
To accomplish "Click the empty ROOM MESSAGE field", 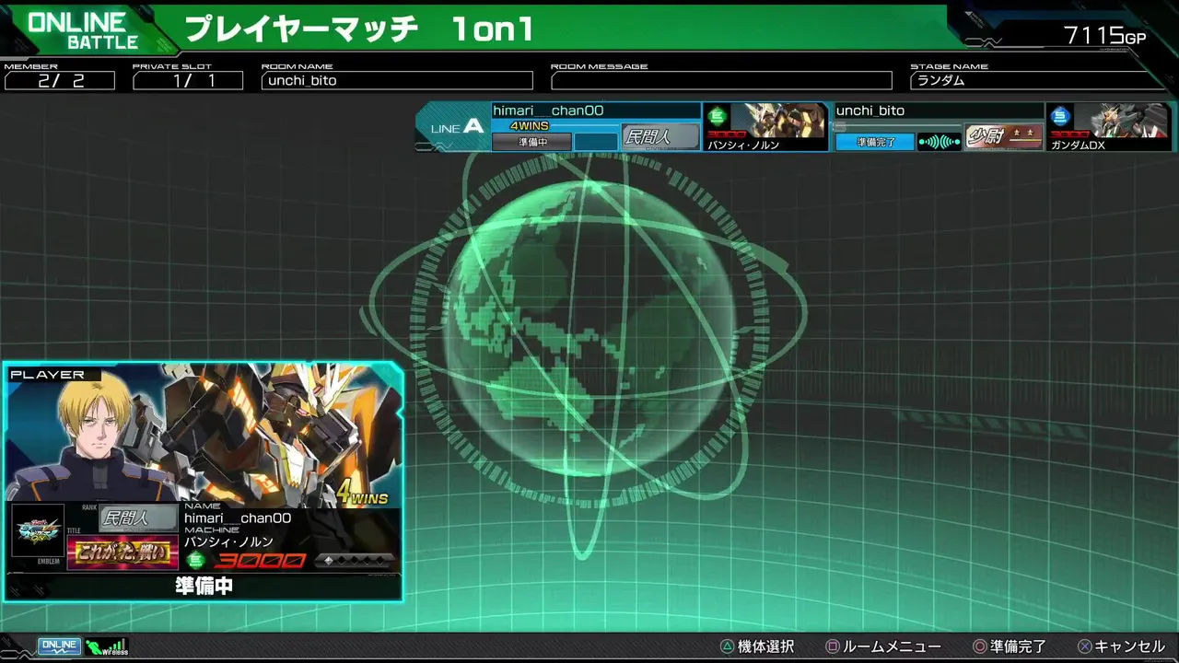I will click(x=721, y=81).
